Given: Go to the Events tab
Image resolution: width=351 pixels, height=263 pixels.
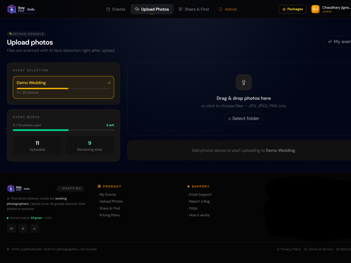Looking at the screenshot, I should pyautogui.click(x=116, y=9).
